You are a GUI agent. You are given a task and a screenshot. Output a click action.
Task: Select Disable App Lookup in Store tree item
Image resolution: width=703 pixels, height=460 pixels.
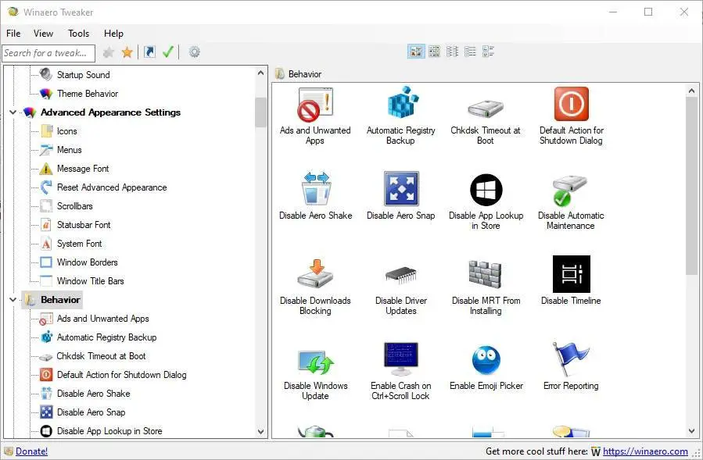pos(109,431)
